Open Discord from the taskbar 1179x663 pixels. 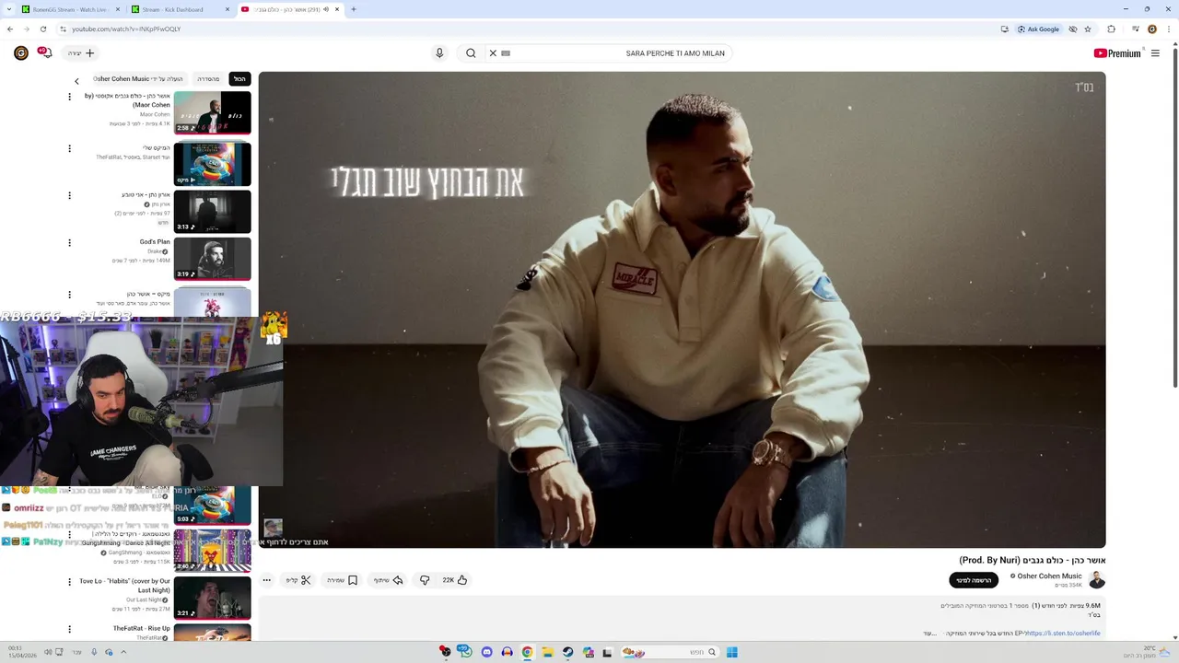(x=487, y=652)
